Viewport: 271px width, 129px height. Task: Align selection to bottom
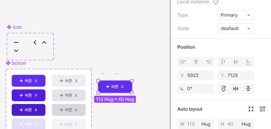pos(248,62)
